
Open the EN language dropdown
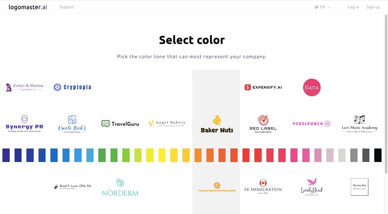click(323, 7)
